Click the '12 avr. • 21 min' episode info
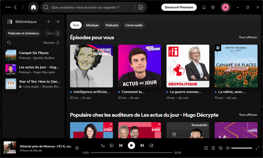This screenshot has height=158, width=263. 80,98
